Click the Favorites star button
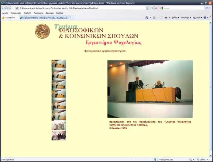This screenshot has height=162, width=213. (8, 18)
